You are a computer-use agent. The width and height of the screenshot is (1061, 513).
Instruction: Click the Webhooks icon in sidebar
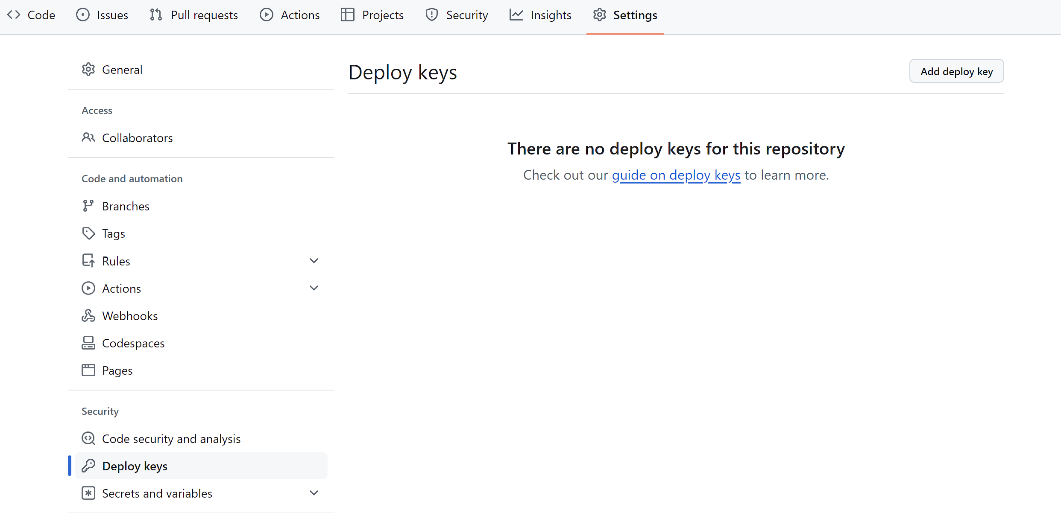tap(88, 316)
